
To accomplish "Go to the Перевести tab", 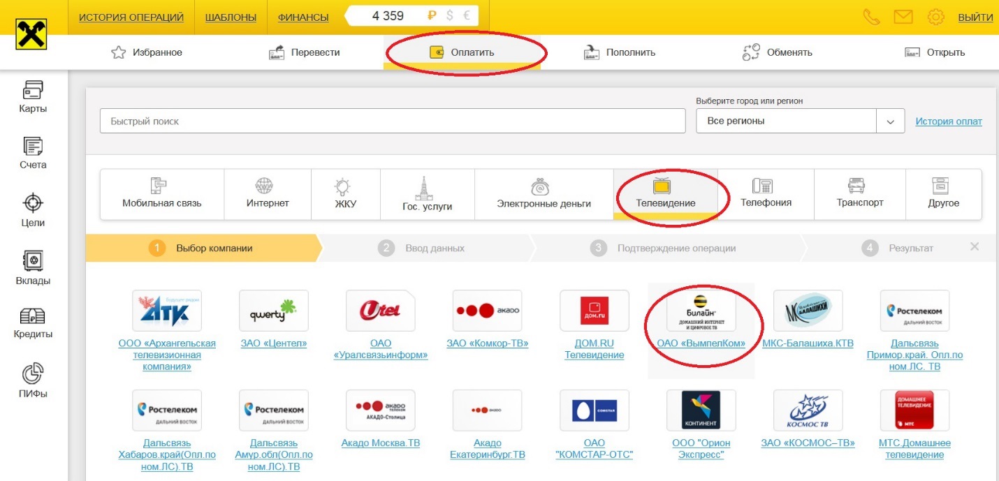I will pos(305,52).
